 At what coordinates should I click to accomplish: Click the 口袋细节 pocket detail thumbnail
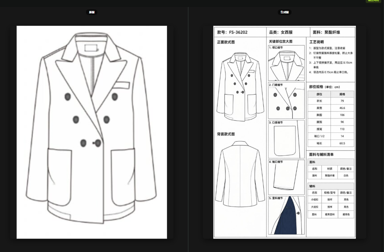pyautogui.click(x=287, y=139)
